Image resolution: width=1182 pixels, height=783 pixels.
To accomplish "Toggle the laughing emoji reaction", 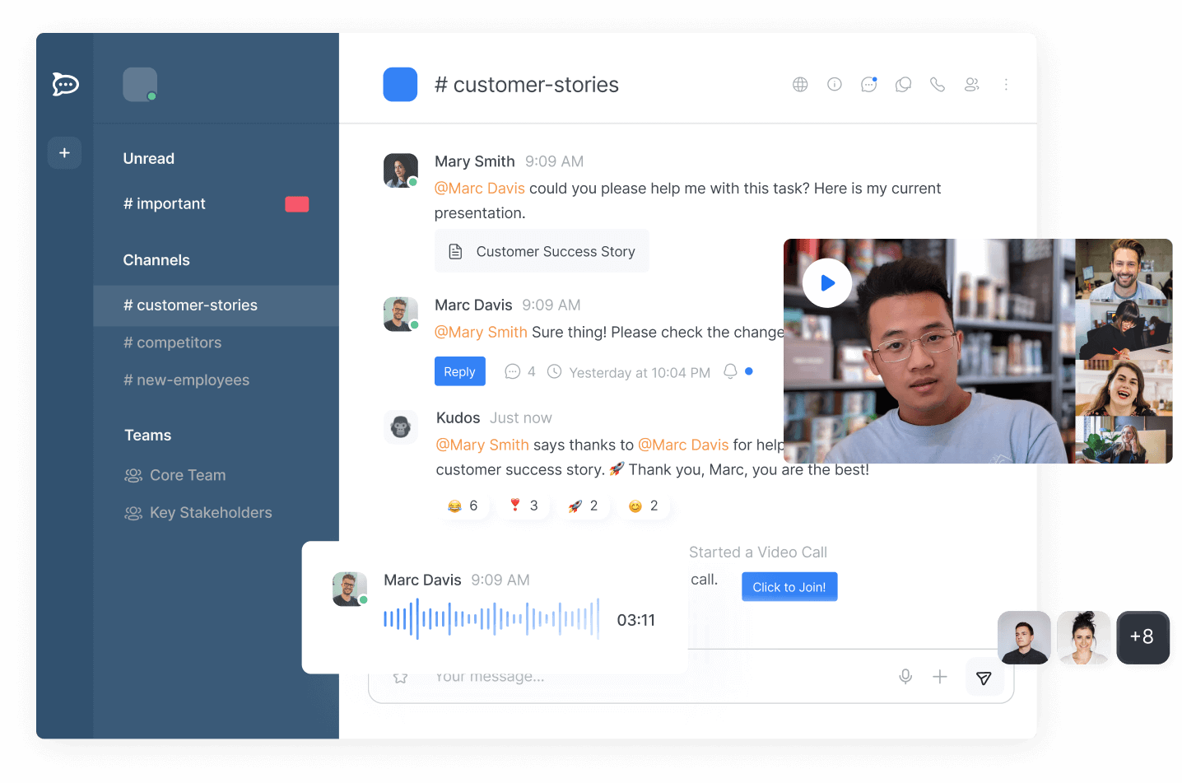I will click(x=463, y=506).
